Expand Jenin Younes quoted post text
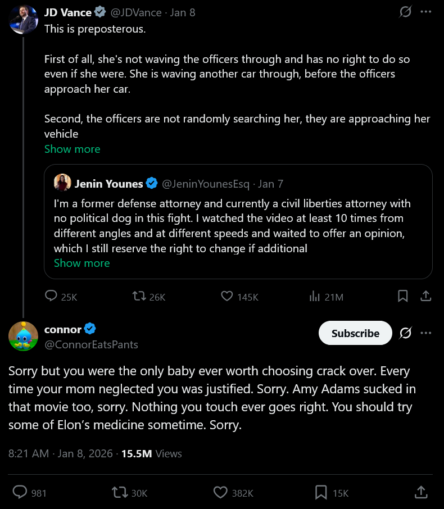The image size is (444, 509). click(x=81, y=263)
